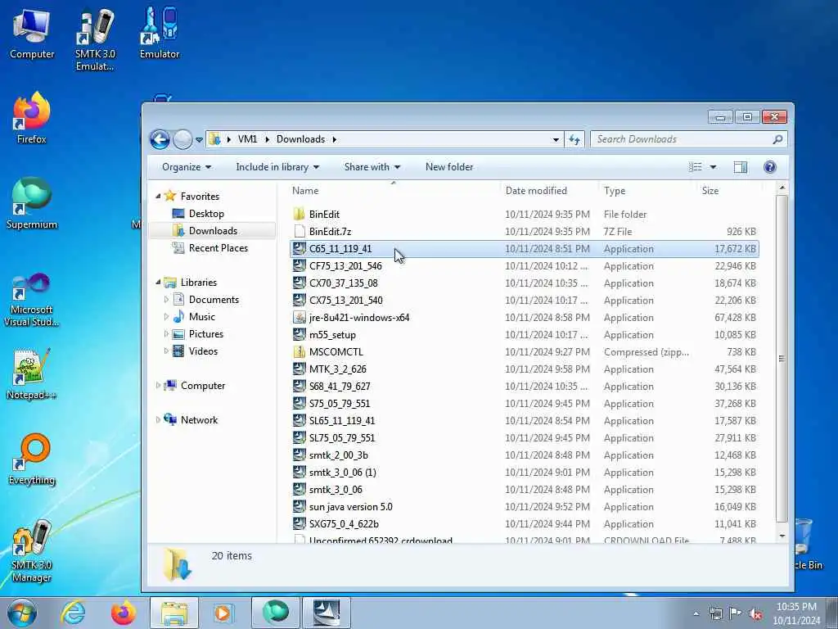Viewport: 838px width, 629px height.
Task: Click Downloads in the address breadcrumb
Action: (x=300, y=139)
